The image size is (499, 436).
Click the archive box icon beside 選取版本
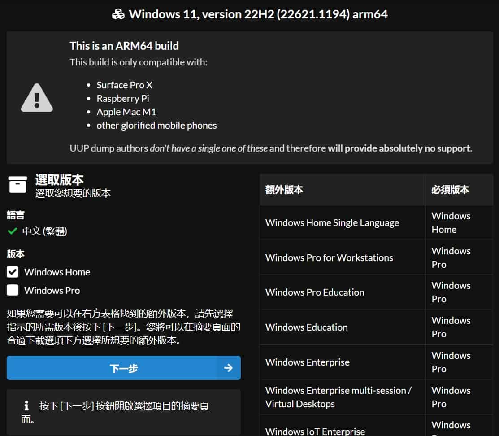18,184
